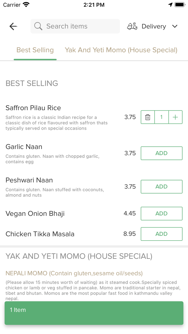Screen dimensions: 188x334
Task: Expand the Delivery dropdown chevron
Action: tap(175, 26)
